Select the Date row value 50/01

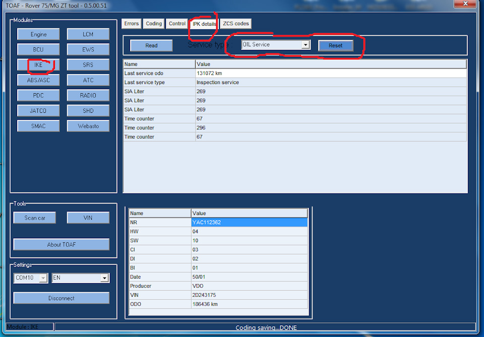(250, 277)
